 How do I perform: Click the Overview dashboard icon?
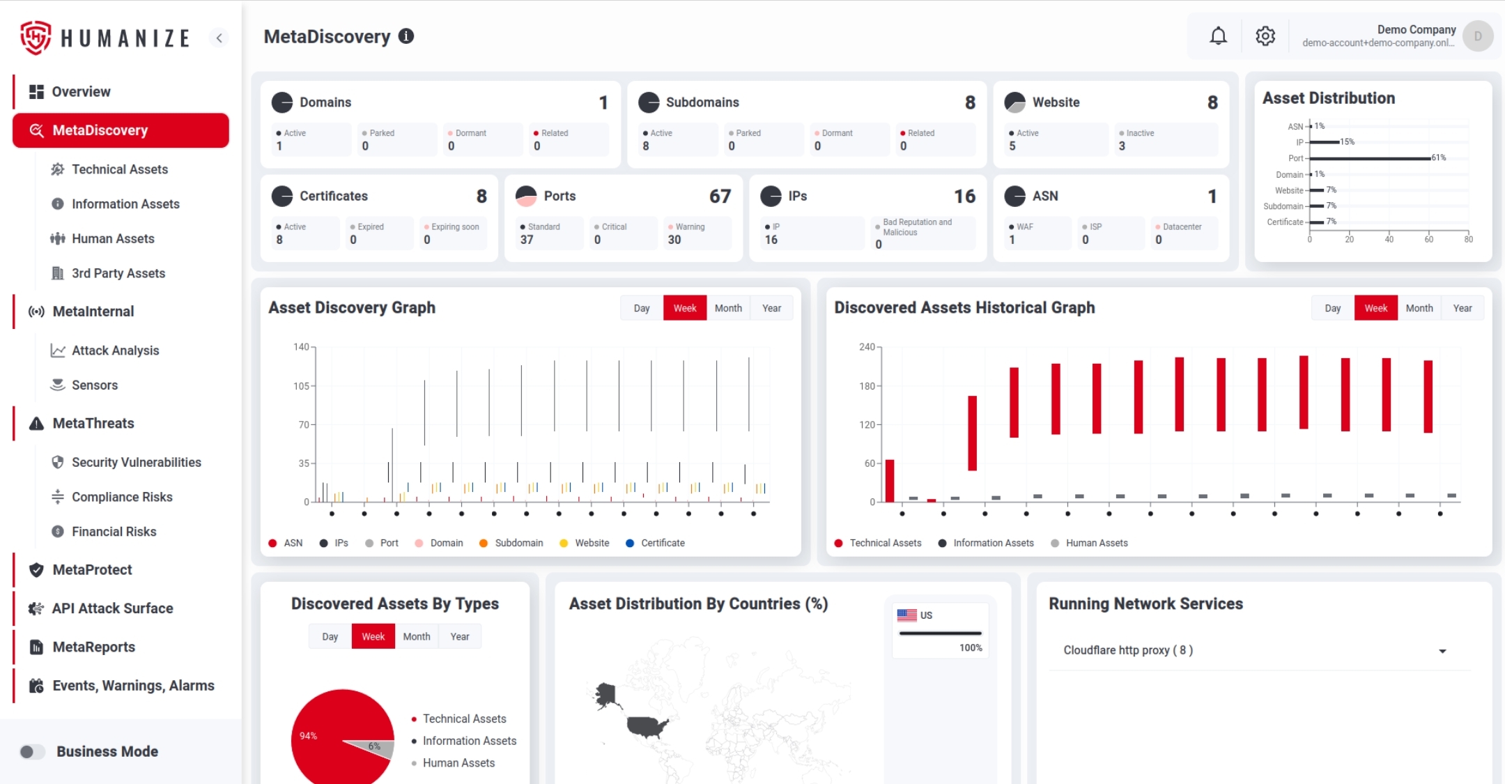[x=36, y=91]
